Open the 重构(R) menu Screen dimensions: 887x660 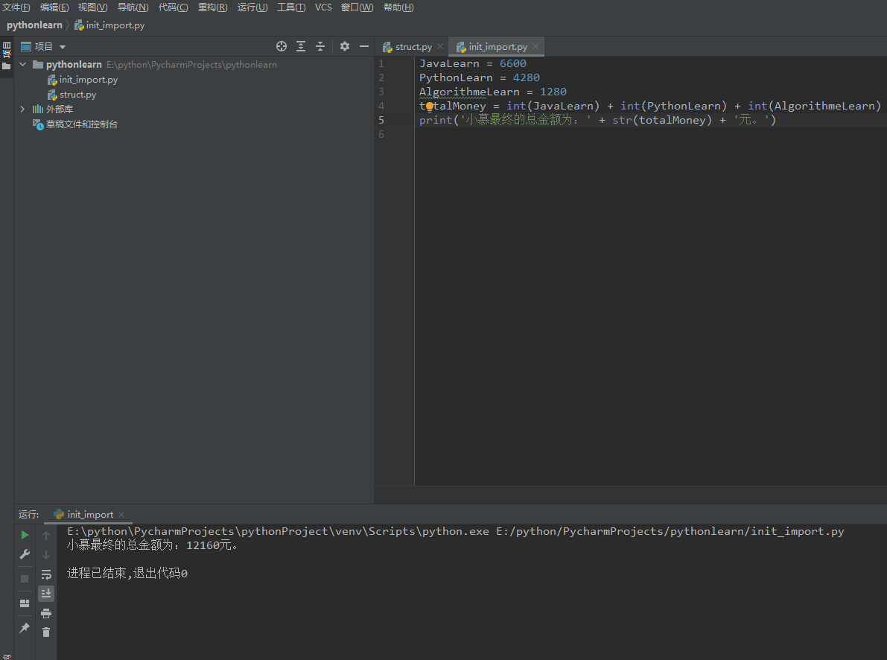[x=213, y=7]
